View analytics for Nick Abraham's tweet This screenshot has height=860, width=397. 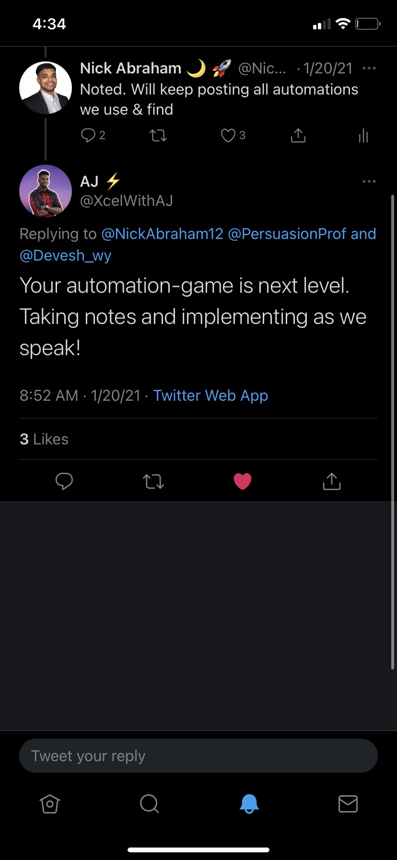click(363, 136)
